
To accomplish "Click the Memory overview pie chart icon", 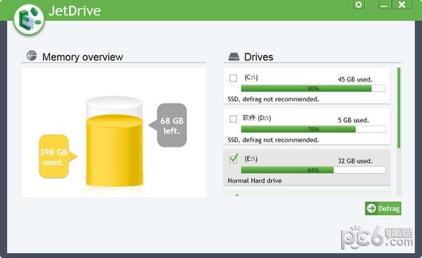I will [32, 56].
